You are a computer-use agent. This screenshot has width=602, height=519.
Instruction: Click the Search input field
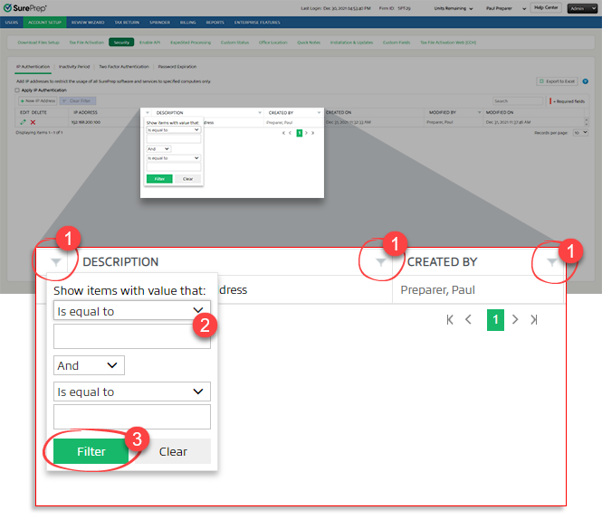coord(517,100)
